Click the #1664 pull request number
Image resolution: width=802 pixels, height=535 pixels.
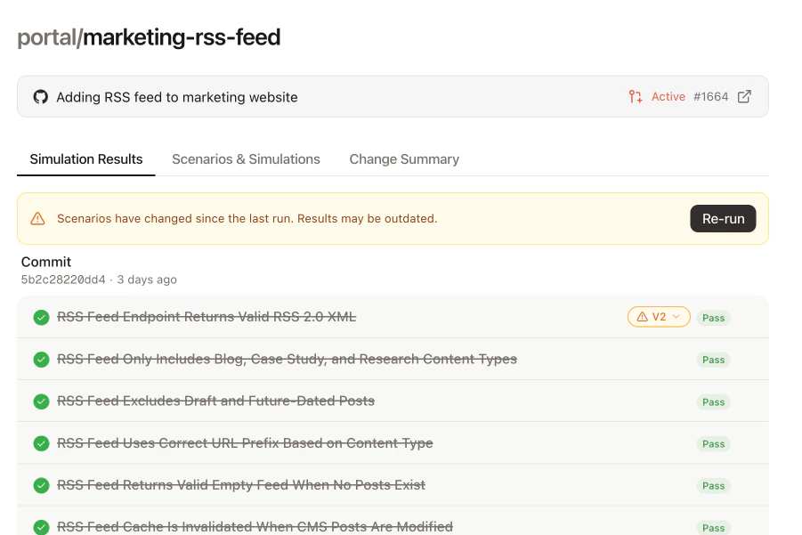click(x=709, y=97)
